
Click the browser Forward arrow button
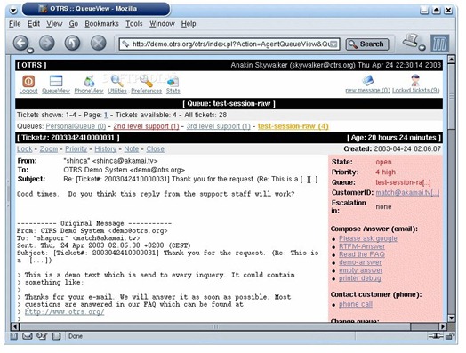pos(47,43)
